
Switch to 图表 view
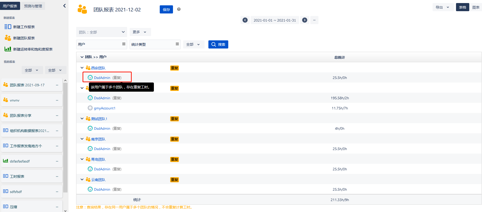tap(476, 7)
